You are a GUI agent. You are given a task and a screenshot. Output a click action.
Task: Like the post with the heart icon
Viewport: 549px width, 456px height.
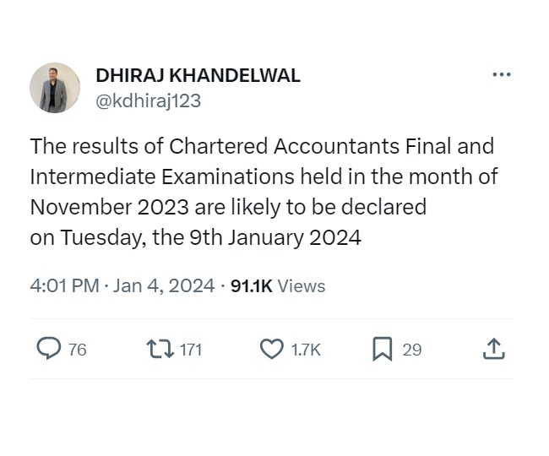(270, 348)
